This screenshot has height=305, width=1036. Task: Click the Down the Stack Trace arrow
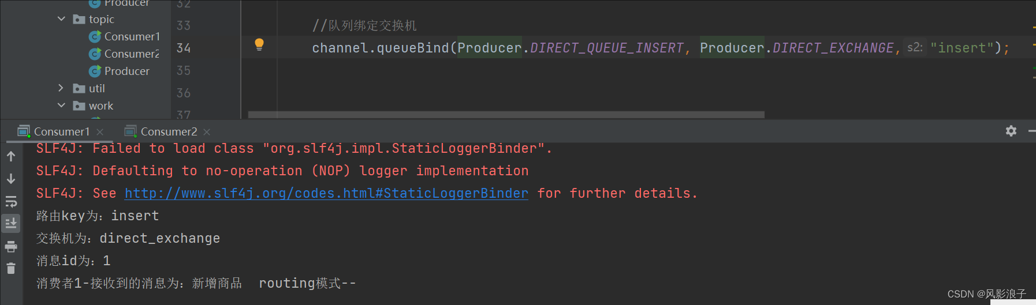11,179
